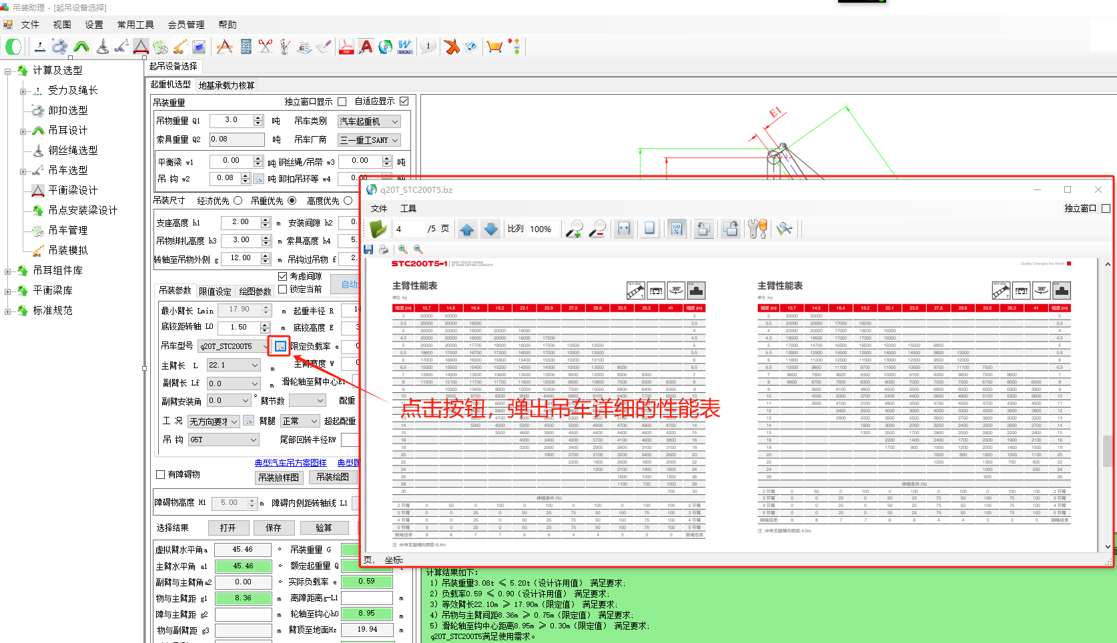Zoom in with the green-plus magnifier
The width and height of the screenshot is (1117, 643).
(x=574, y=229)
